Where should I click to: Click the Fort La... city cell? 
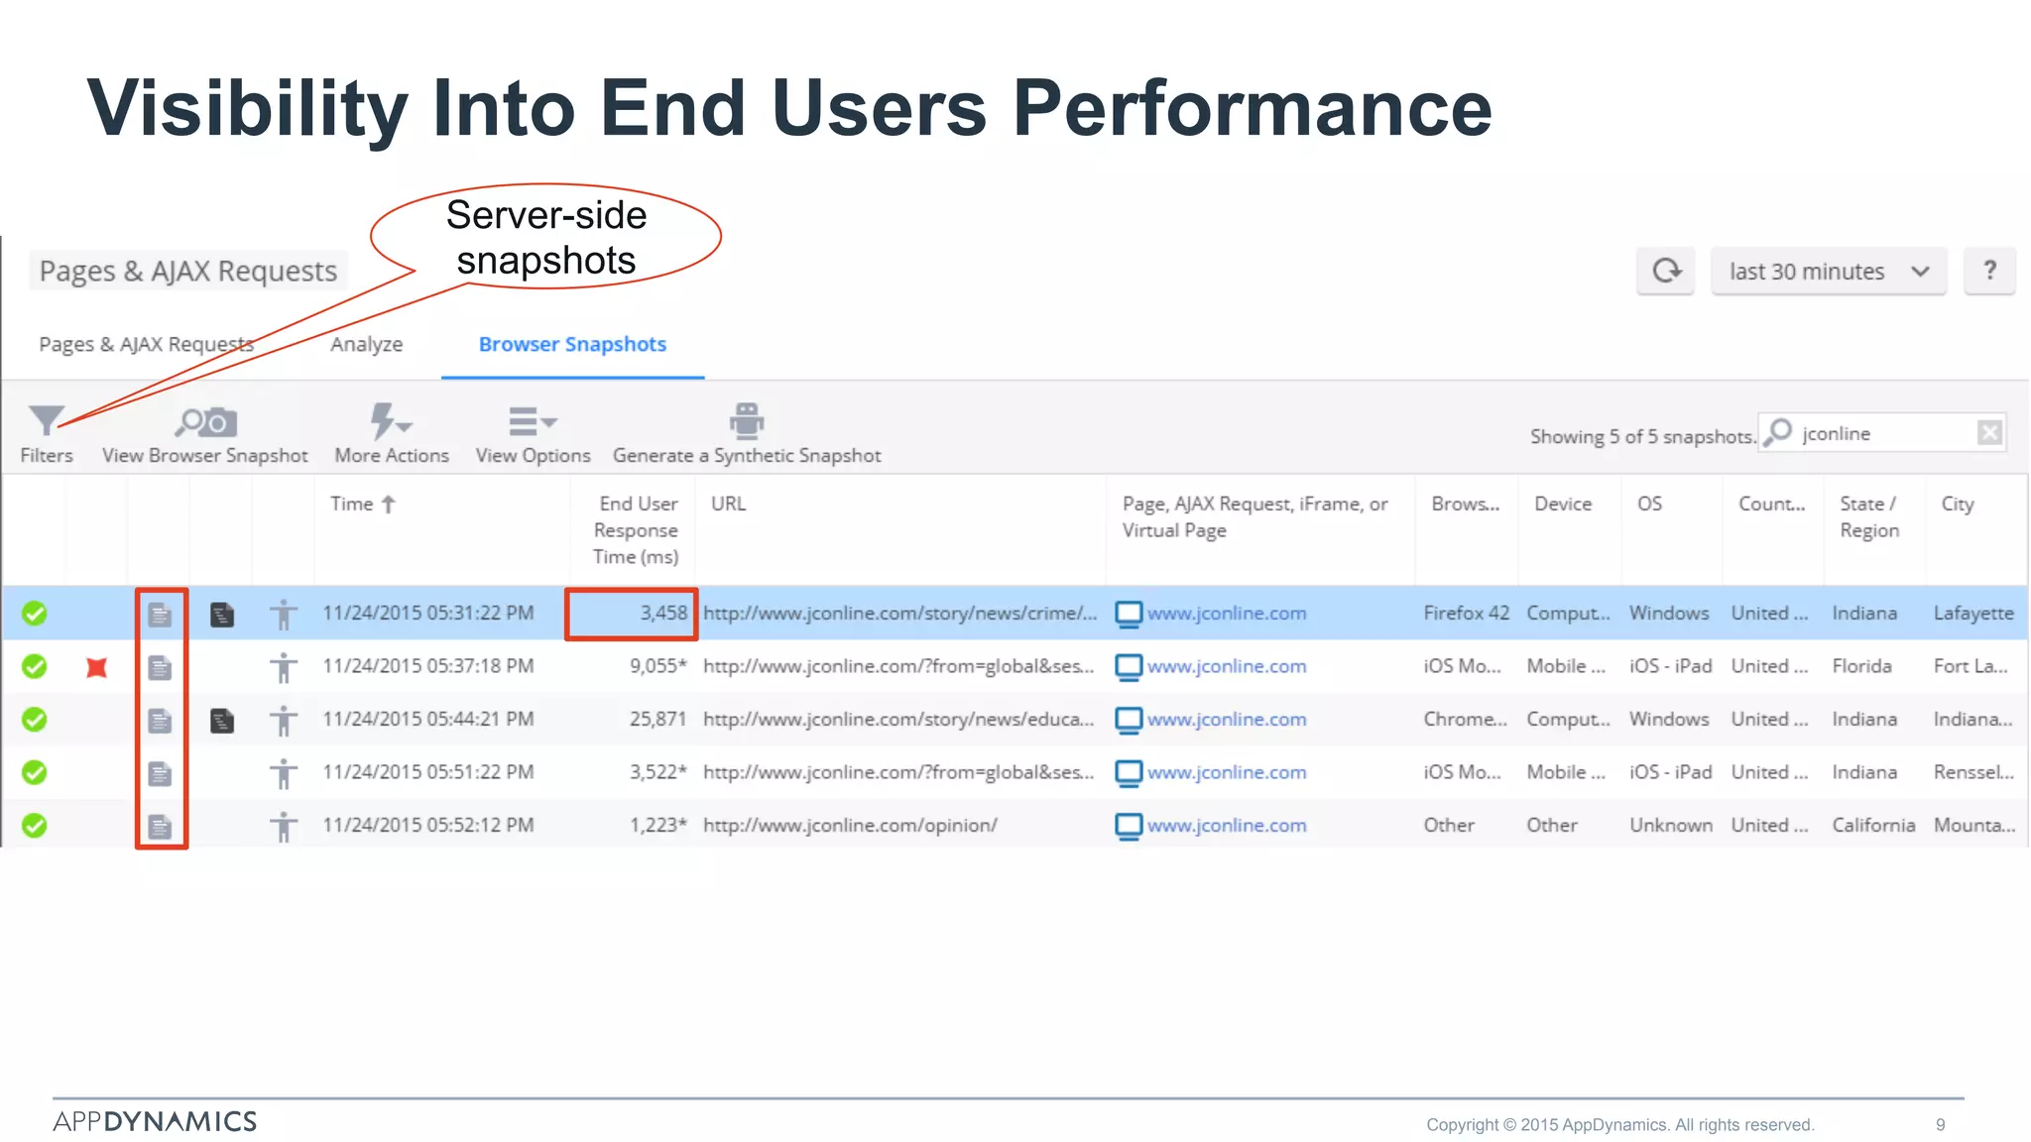pyautogui.click(x=1971, y=666)
